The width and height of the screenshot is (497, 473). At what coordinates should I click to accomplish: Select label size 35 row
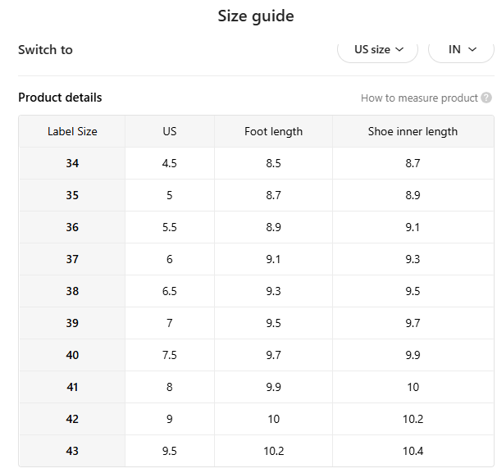(72, 195)
